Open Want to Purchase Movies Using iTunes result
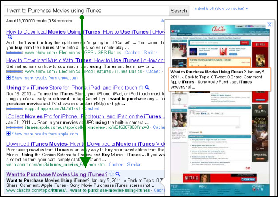The height and width of the screenshot is (197, 278). (x=57, y=174)
